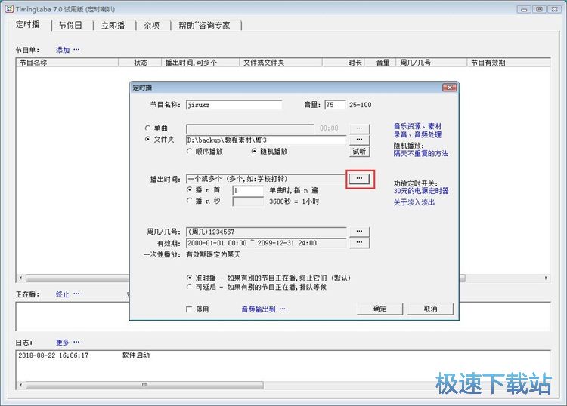This screenshot has height=406, width=567.
Task: Click the 时长 column header
Action: click(x=343, y=63)
